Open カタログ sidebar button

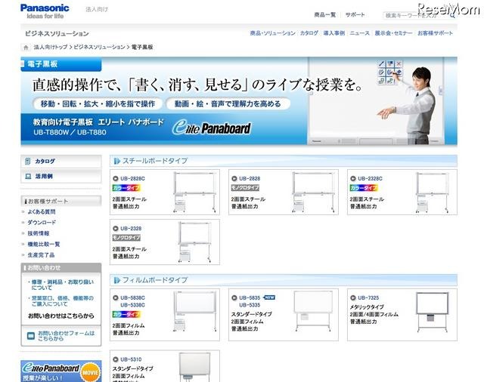coord(61,161)
